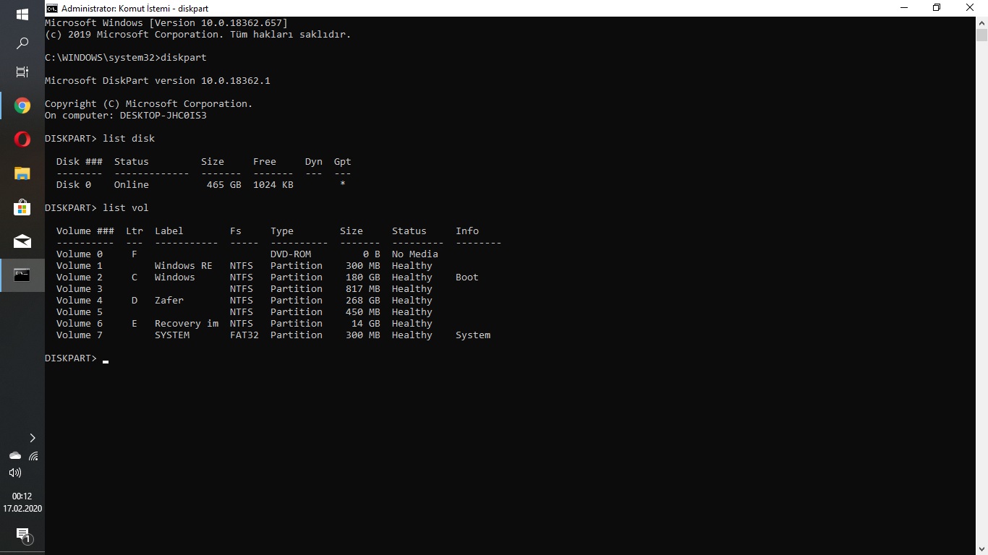Open OneDrive cloud tray icon
The height and width of the screenshot is (555, 988).
pos(14,456)
